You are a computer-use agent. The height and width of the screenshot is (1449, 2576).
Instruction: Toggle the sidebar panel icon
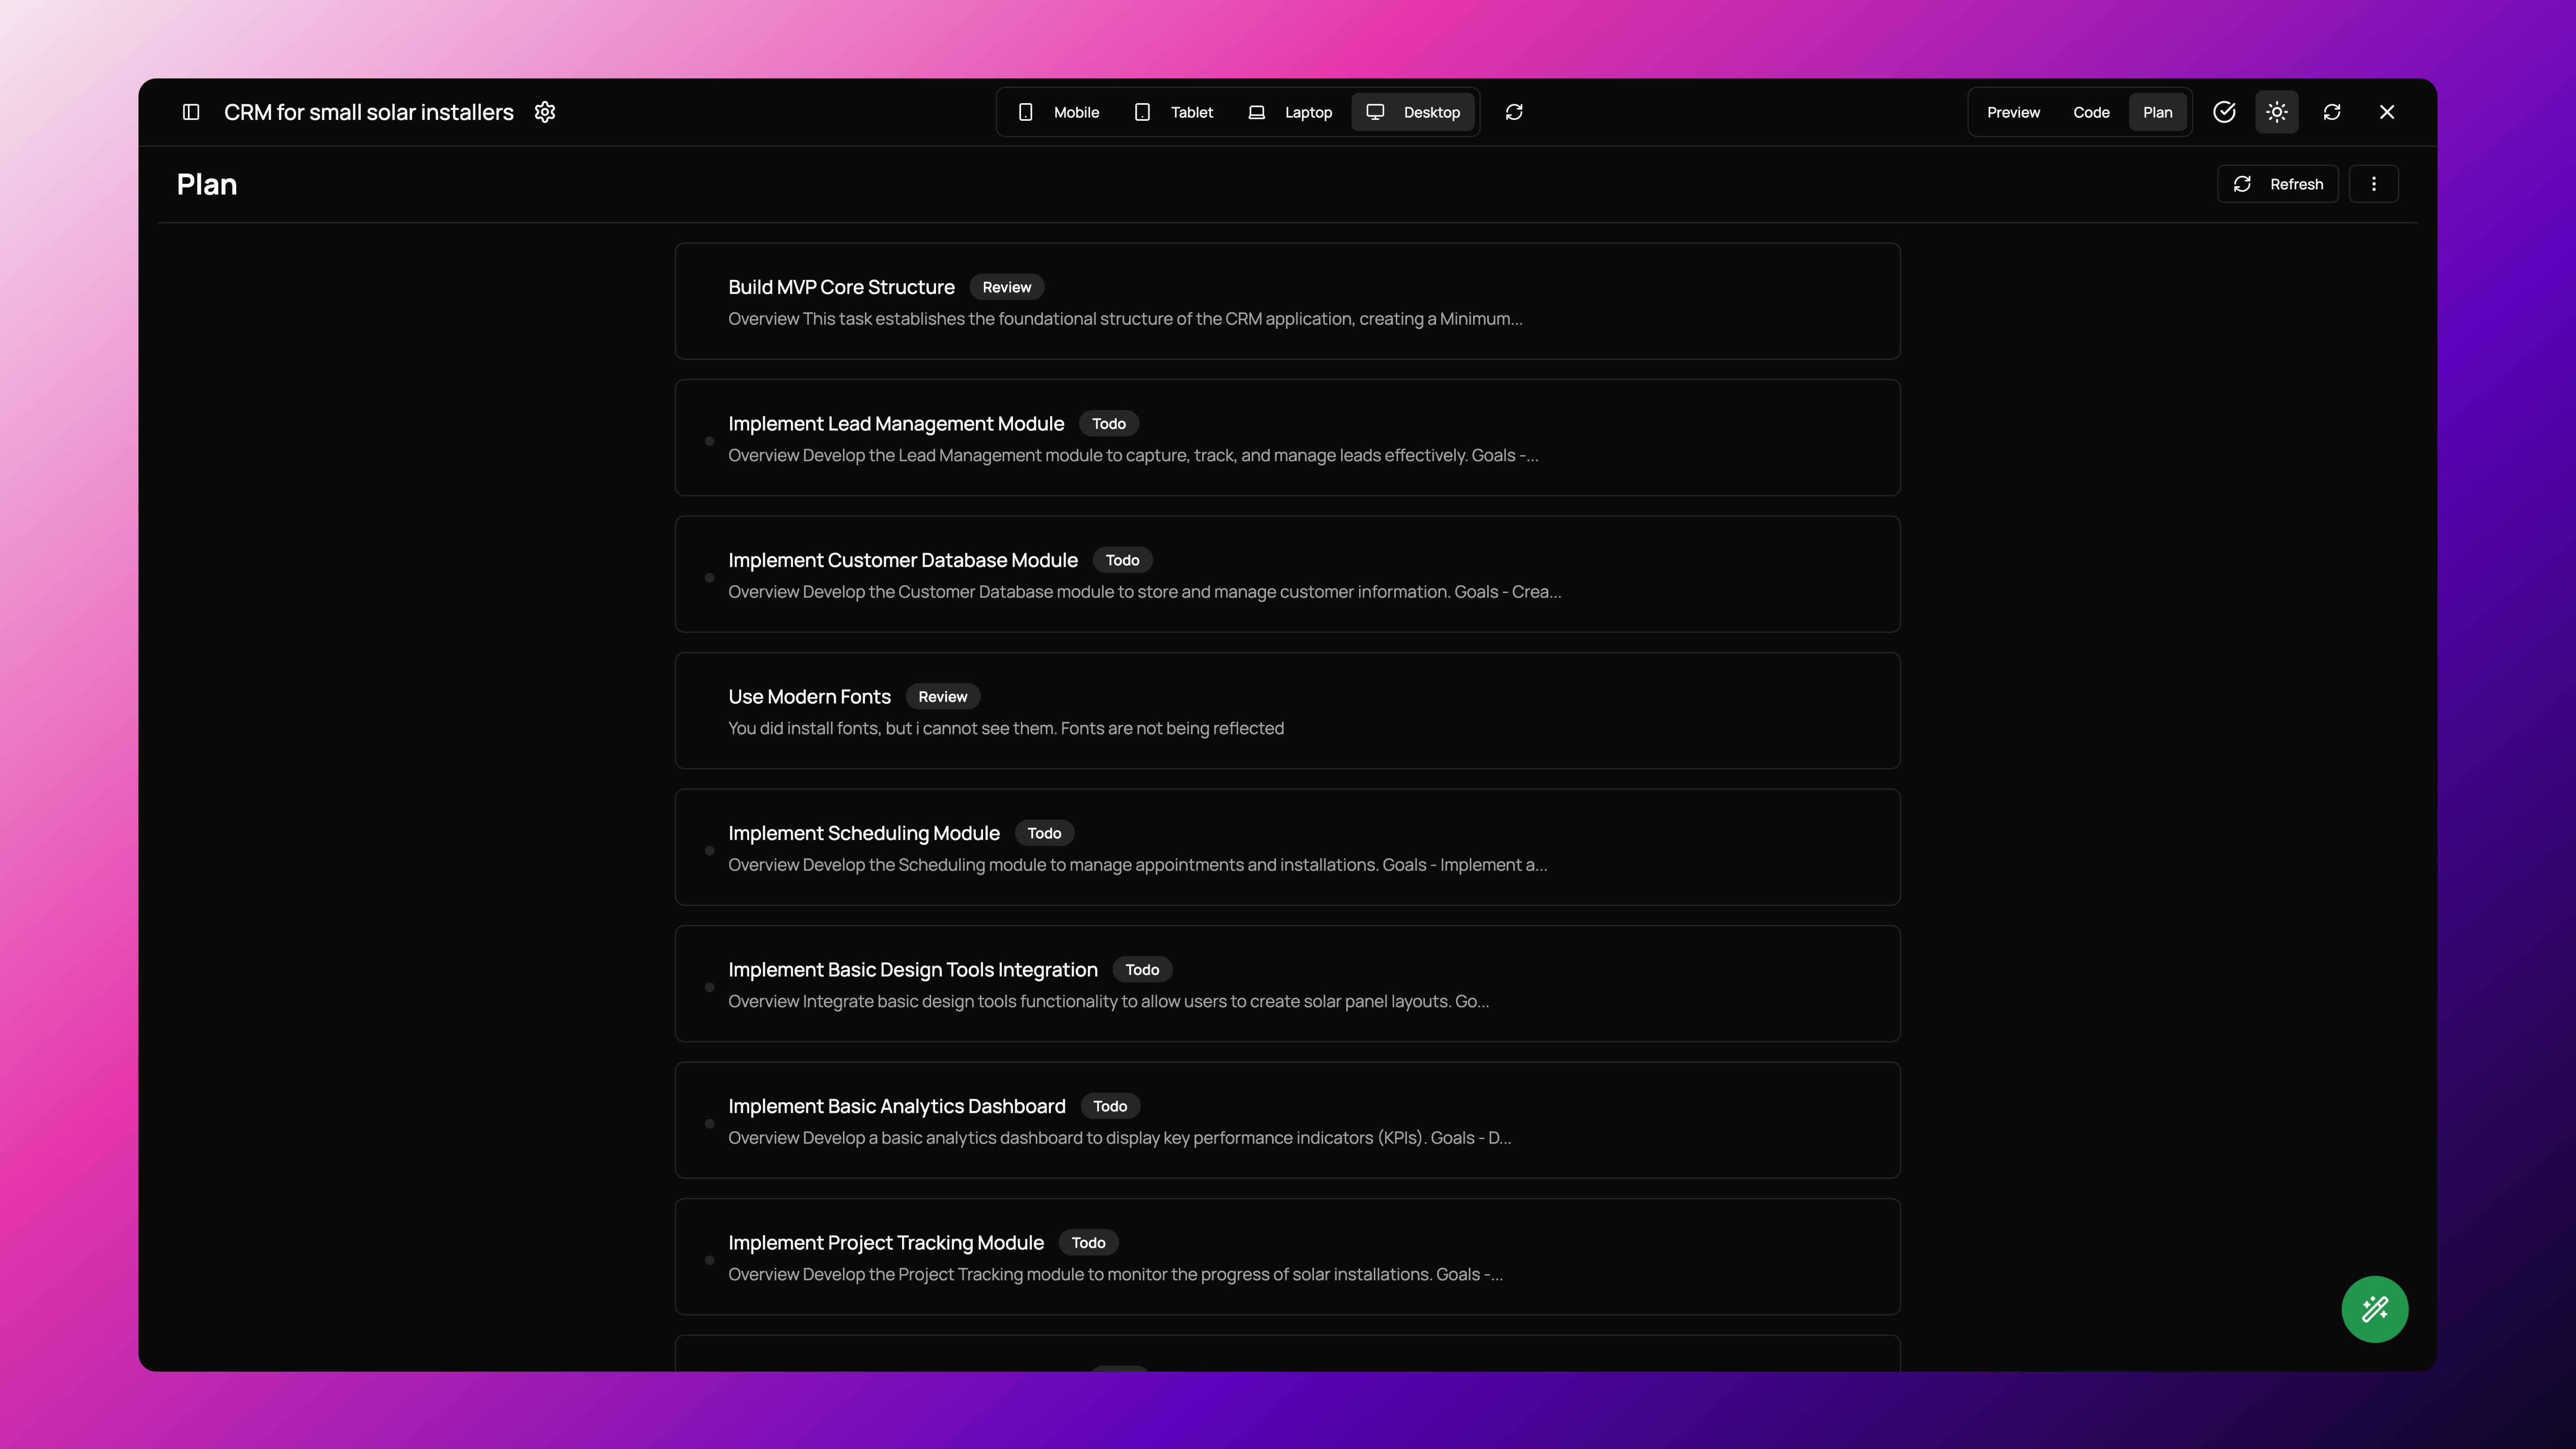191,112
